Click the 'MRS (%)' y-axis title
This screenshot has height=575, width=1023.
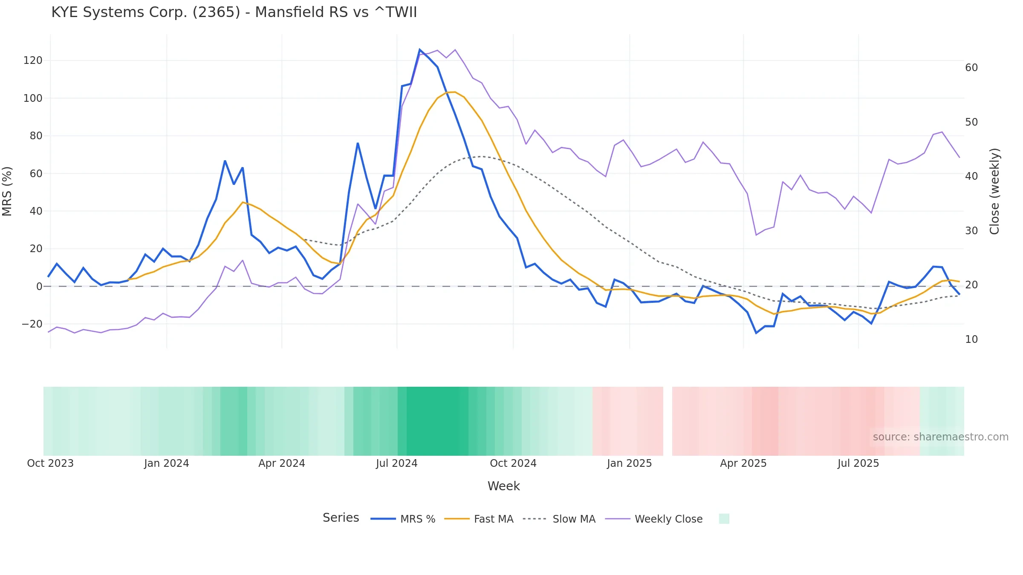click(x=7, y=191)
